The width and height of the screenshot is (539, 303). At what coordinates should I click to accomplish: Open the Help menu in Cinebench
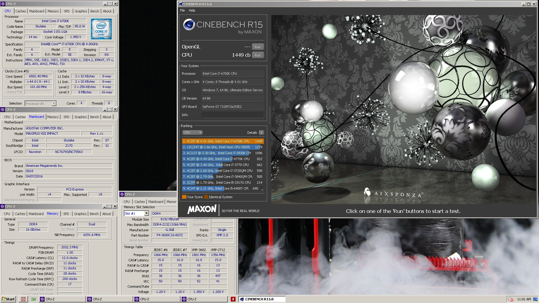192,10
